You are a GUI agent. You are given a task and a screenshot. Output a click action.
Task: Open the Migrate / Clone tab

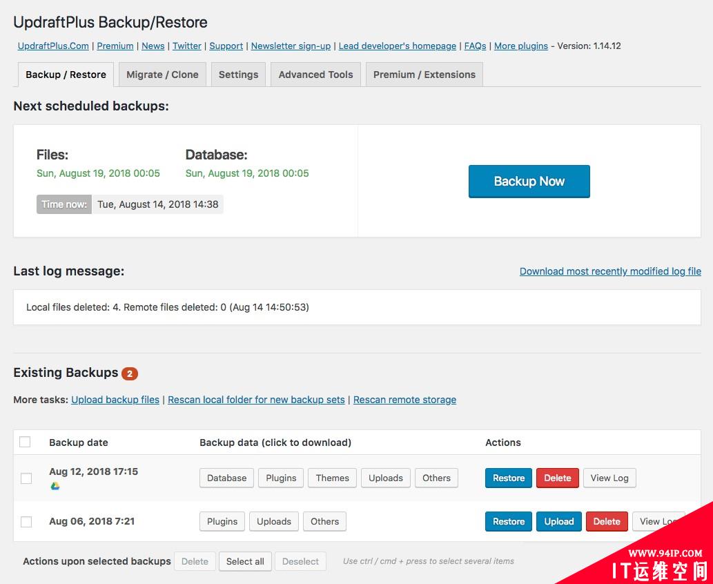[162, 75]
